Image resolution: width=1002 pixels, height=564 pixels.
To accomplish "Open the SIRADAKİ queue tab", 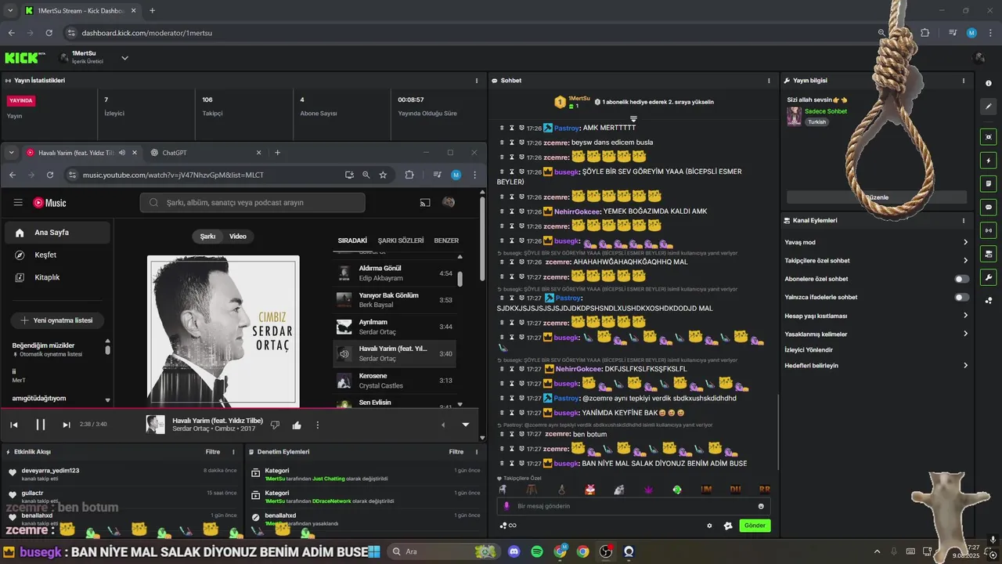I will tap(352, 240).
